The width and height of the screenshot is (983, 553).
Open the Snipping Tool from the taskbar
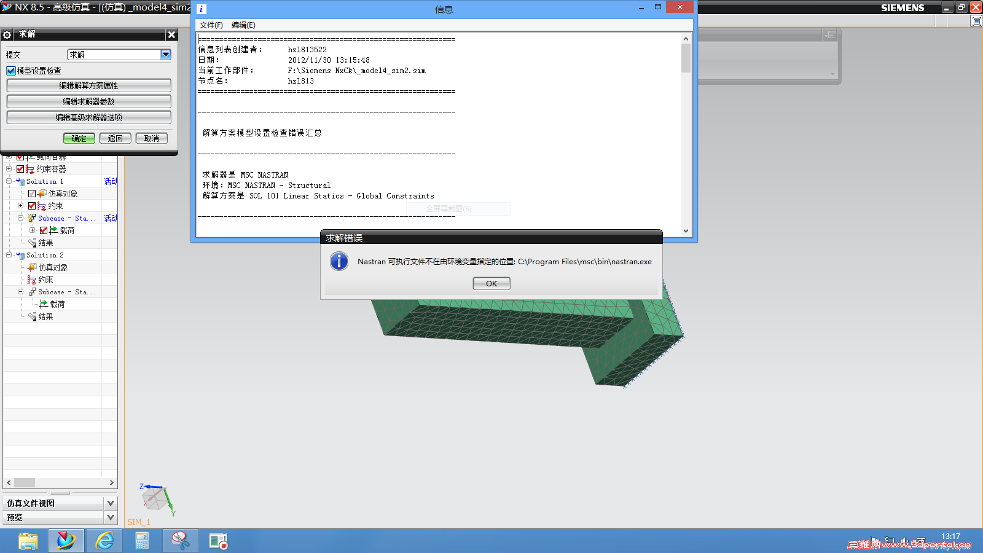pos(181,541)
